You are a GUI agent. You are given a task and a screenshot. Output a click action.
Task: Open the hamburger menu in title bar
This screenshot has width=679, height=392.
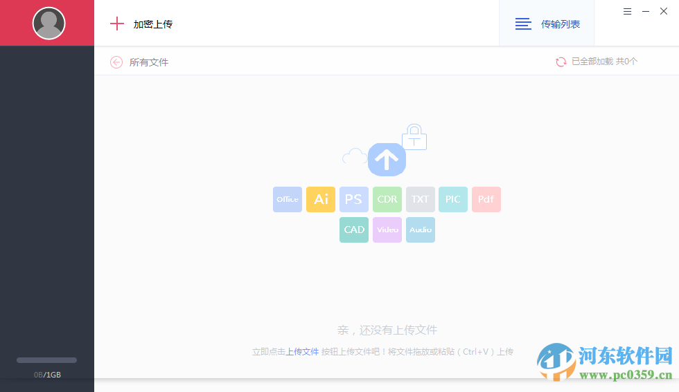(x=627, y=12)
